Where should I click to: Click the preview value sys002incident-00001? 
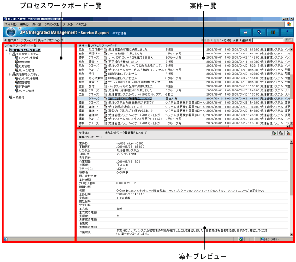(130, 143)
